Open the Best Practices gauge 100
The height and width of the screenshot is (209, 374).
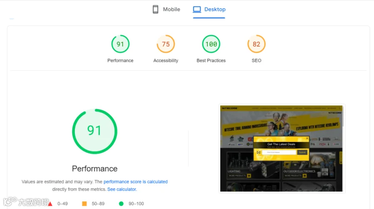(x=211, y=44)
